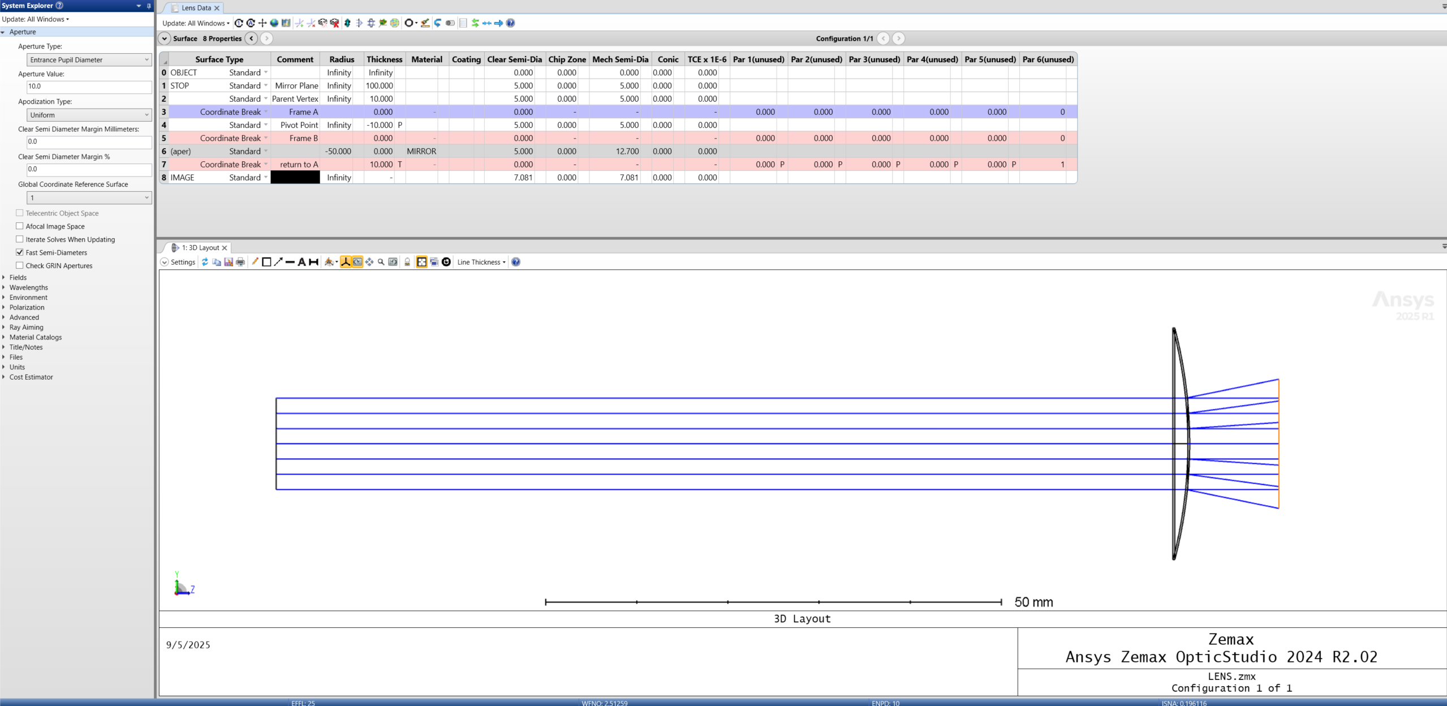Viewport: 1447px width, 706px height.
Task: Select the Text annotation tool in 3D Layout
Action: 302,262
